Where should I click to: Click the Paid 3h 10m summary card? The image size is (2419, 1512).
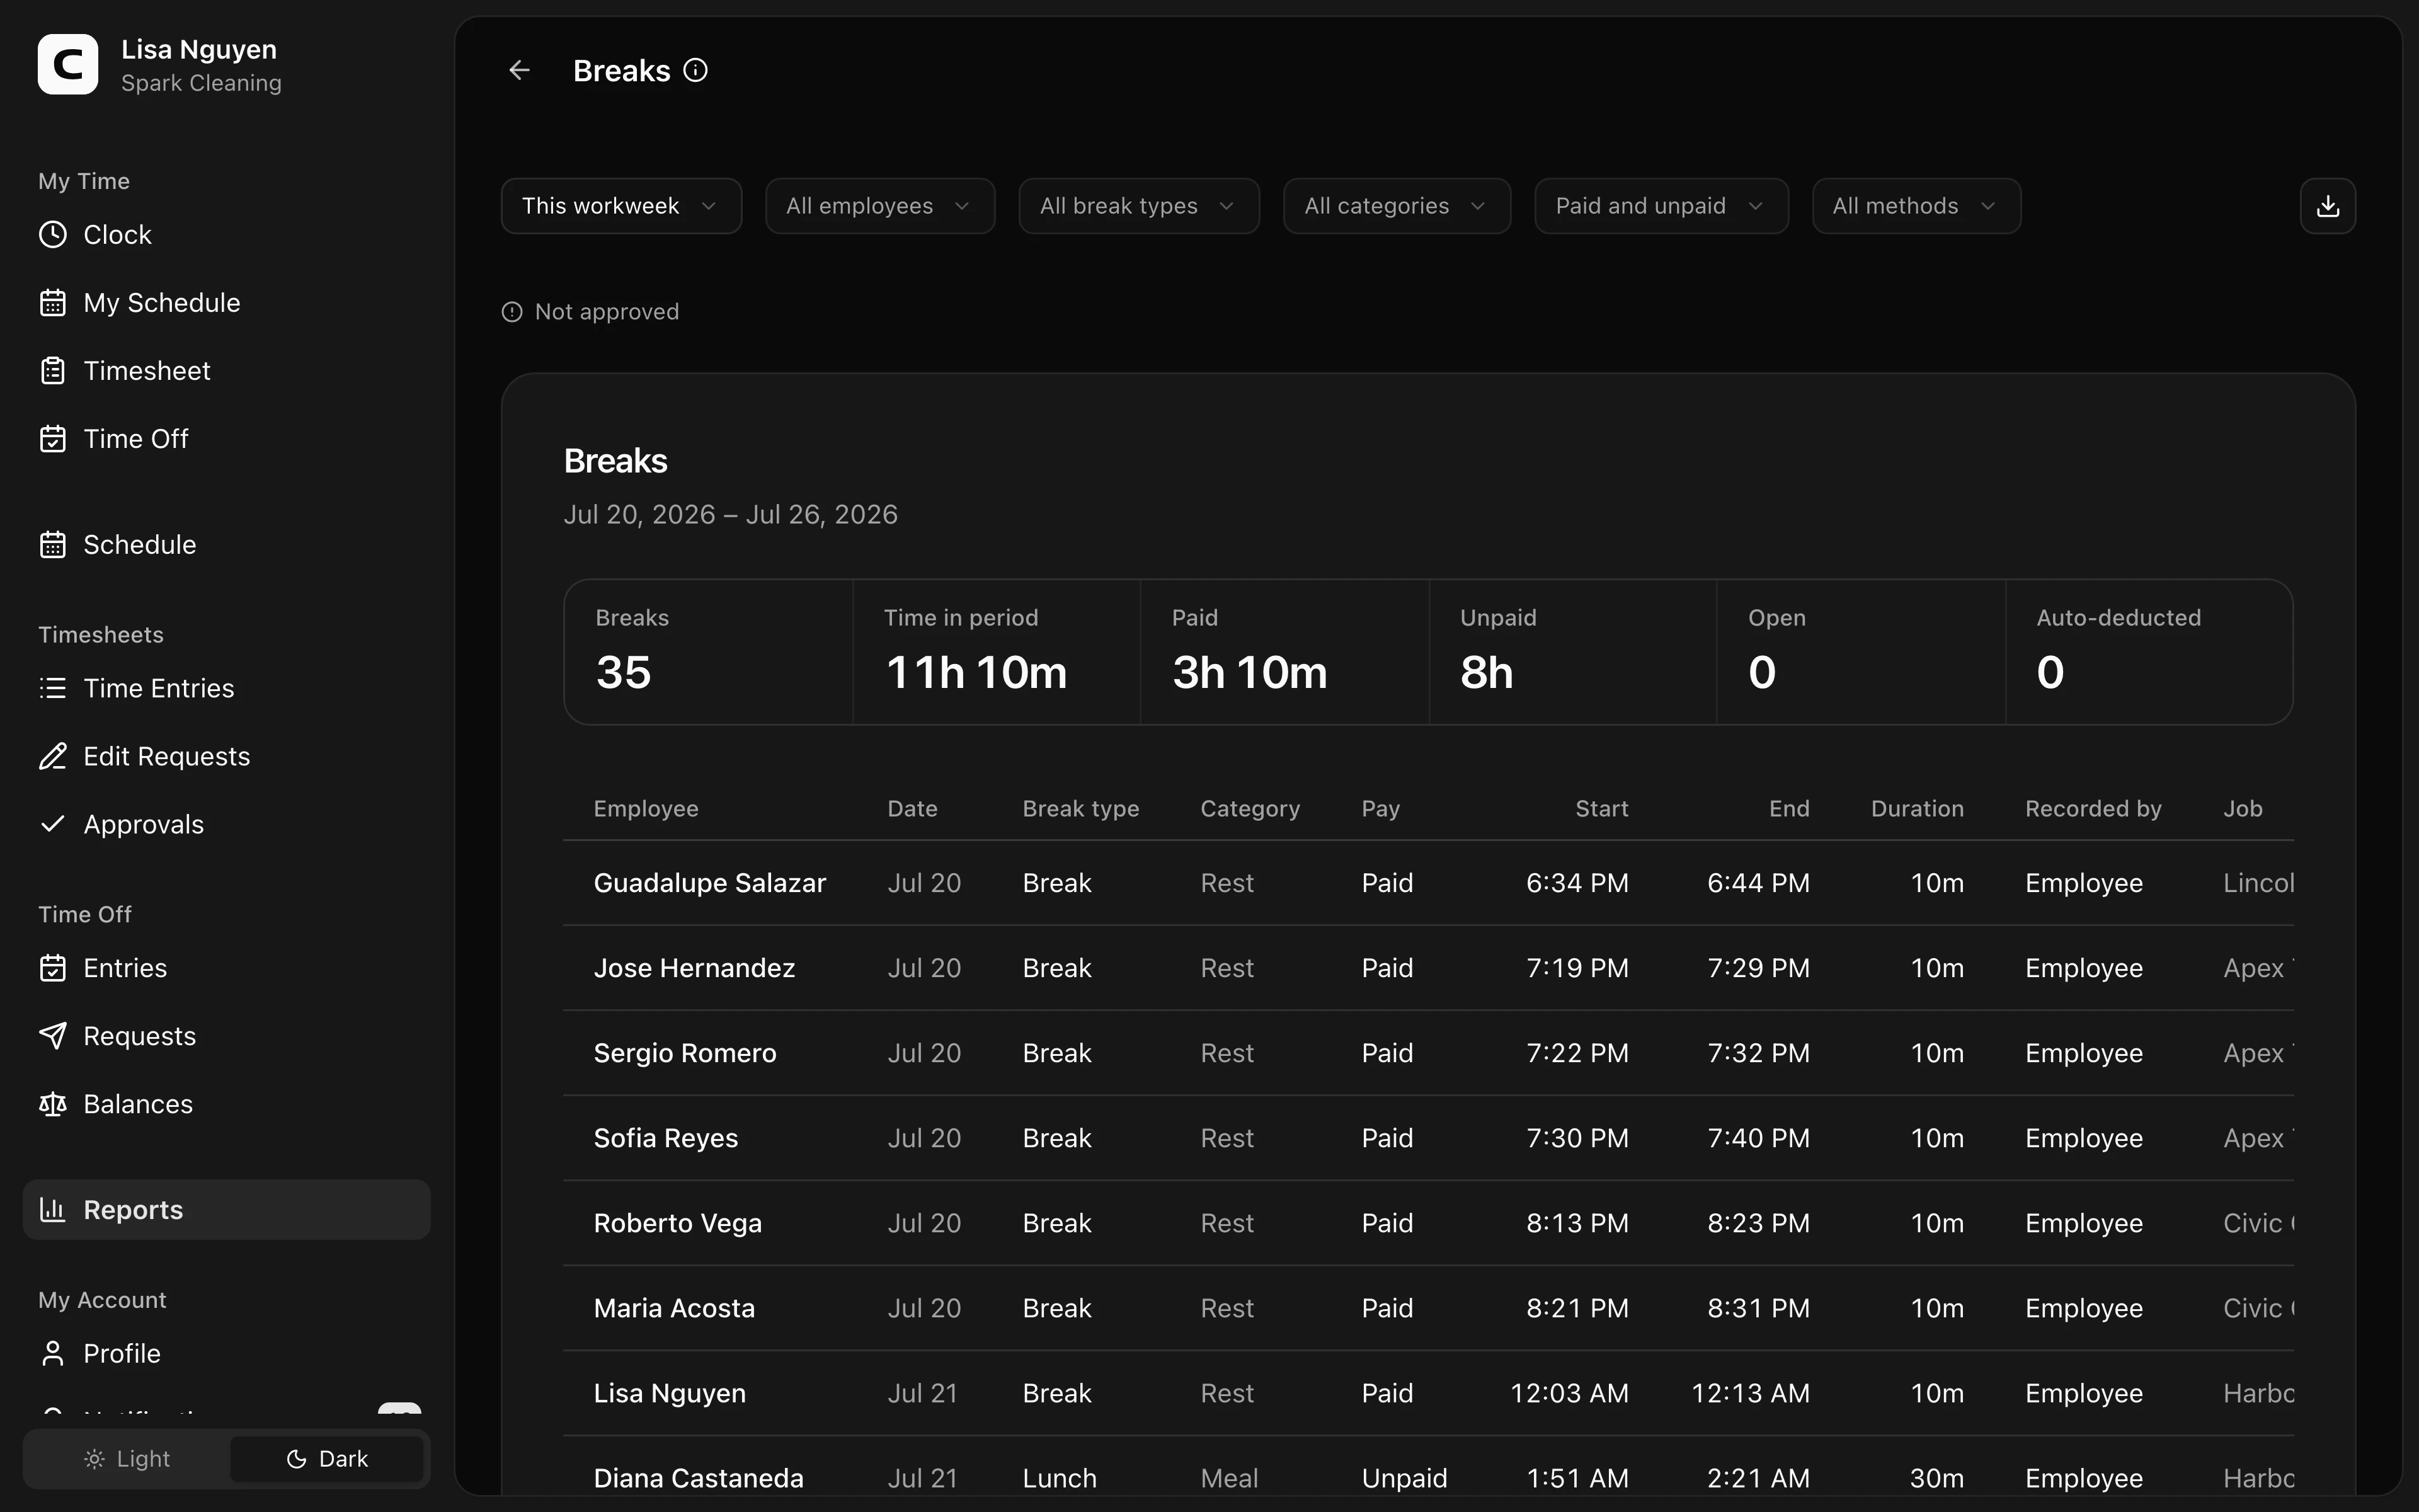(x=1284, y=652)
